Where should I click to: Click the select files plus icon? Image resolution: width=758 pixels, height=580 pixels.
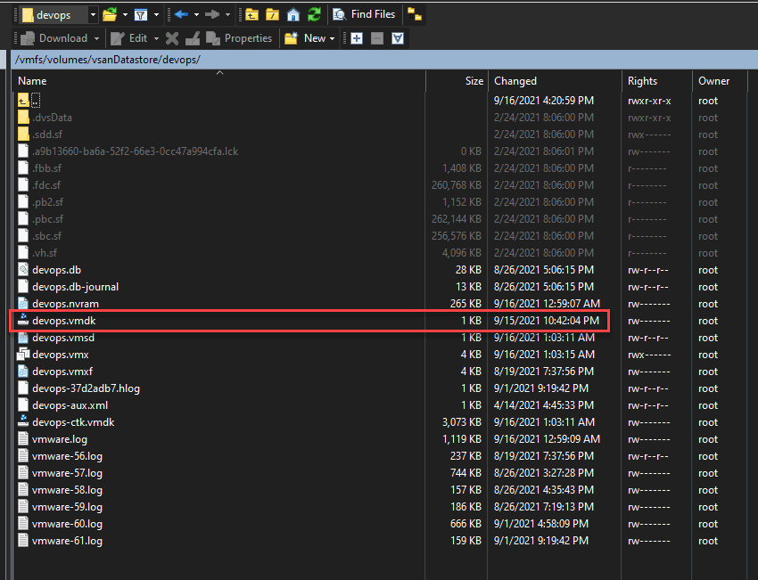357,38
